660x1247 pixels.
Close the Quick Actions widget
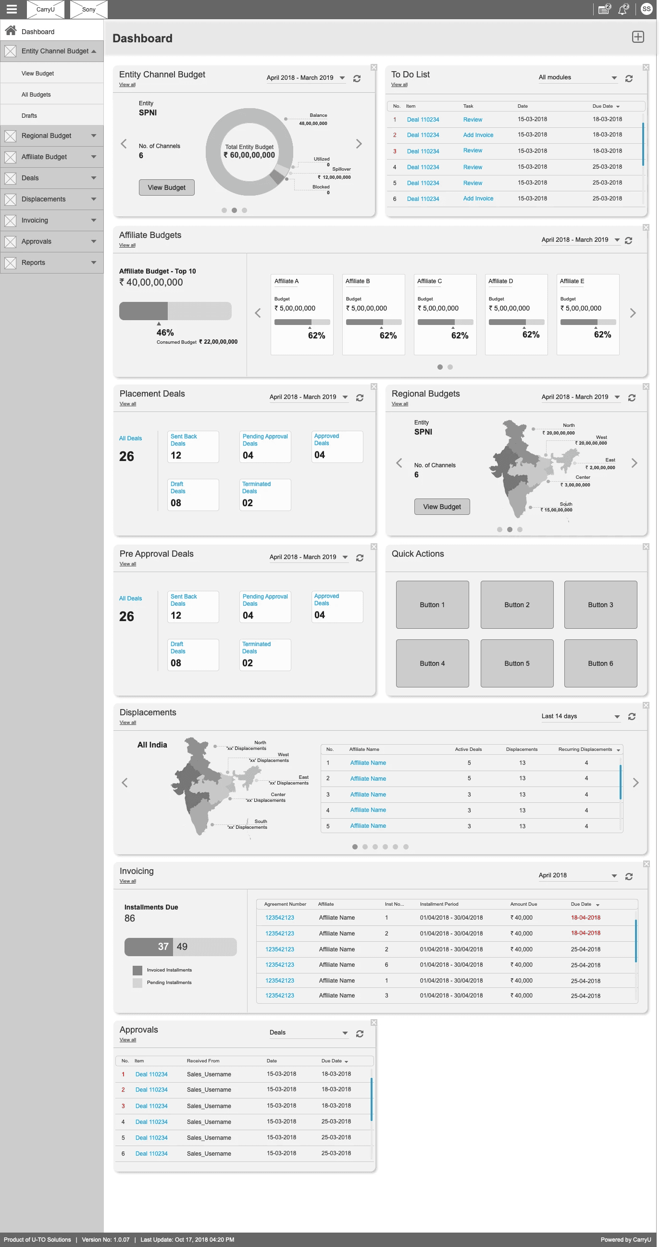pos(646,547)
